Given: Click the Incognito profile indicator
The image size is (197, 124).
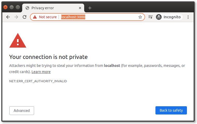Looking at the screenshot, I should [x=169, y=17].
